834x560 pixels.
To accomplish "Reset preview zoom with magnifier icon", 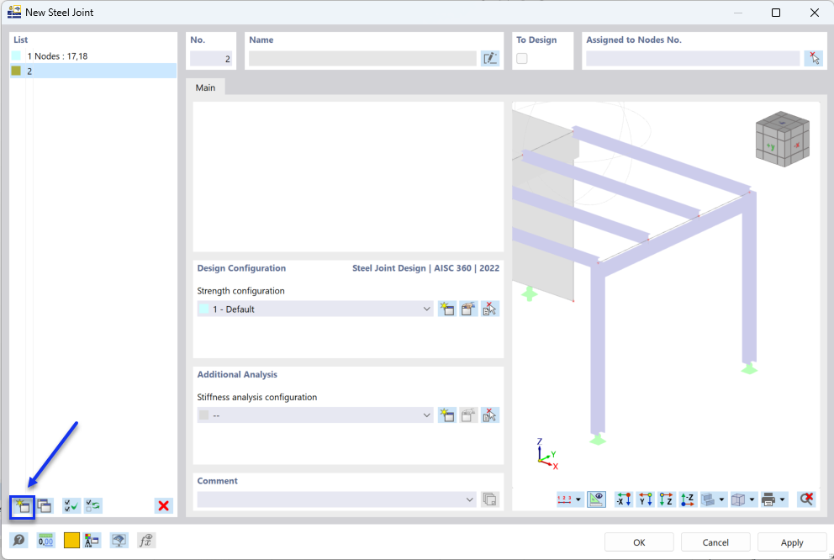I will [x=806, y=499].
